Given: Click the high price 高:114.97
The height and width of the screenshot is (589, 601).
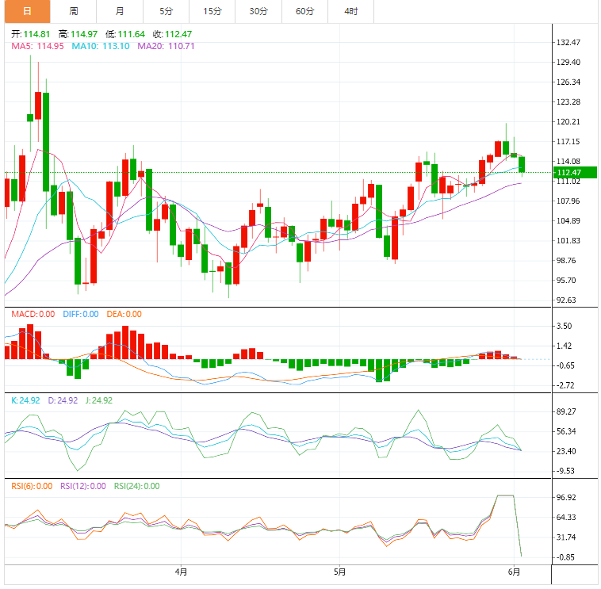Looking at the screenshot, I should click(78, 34).
